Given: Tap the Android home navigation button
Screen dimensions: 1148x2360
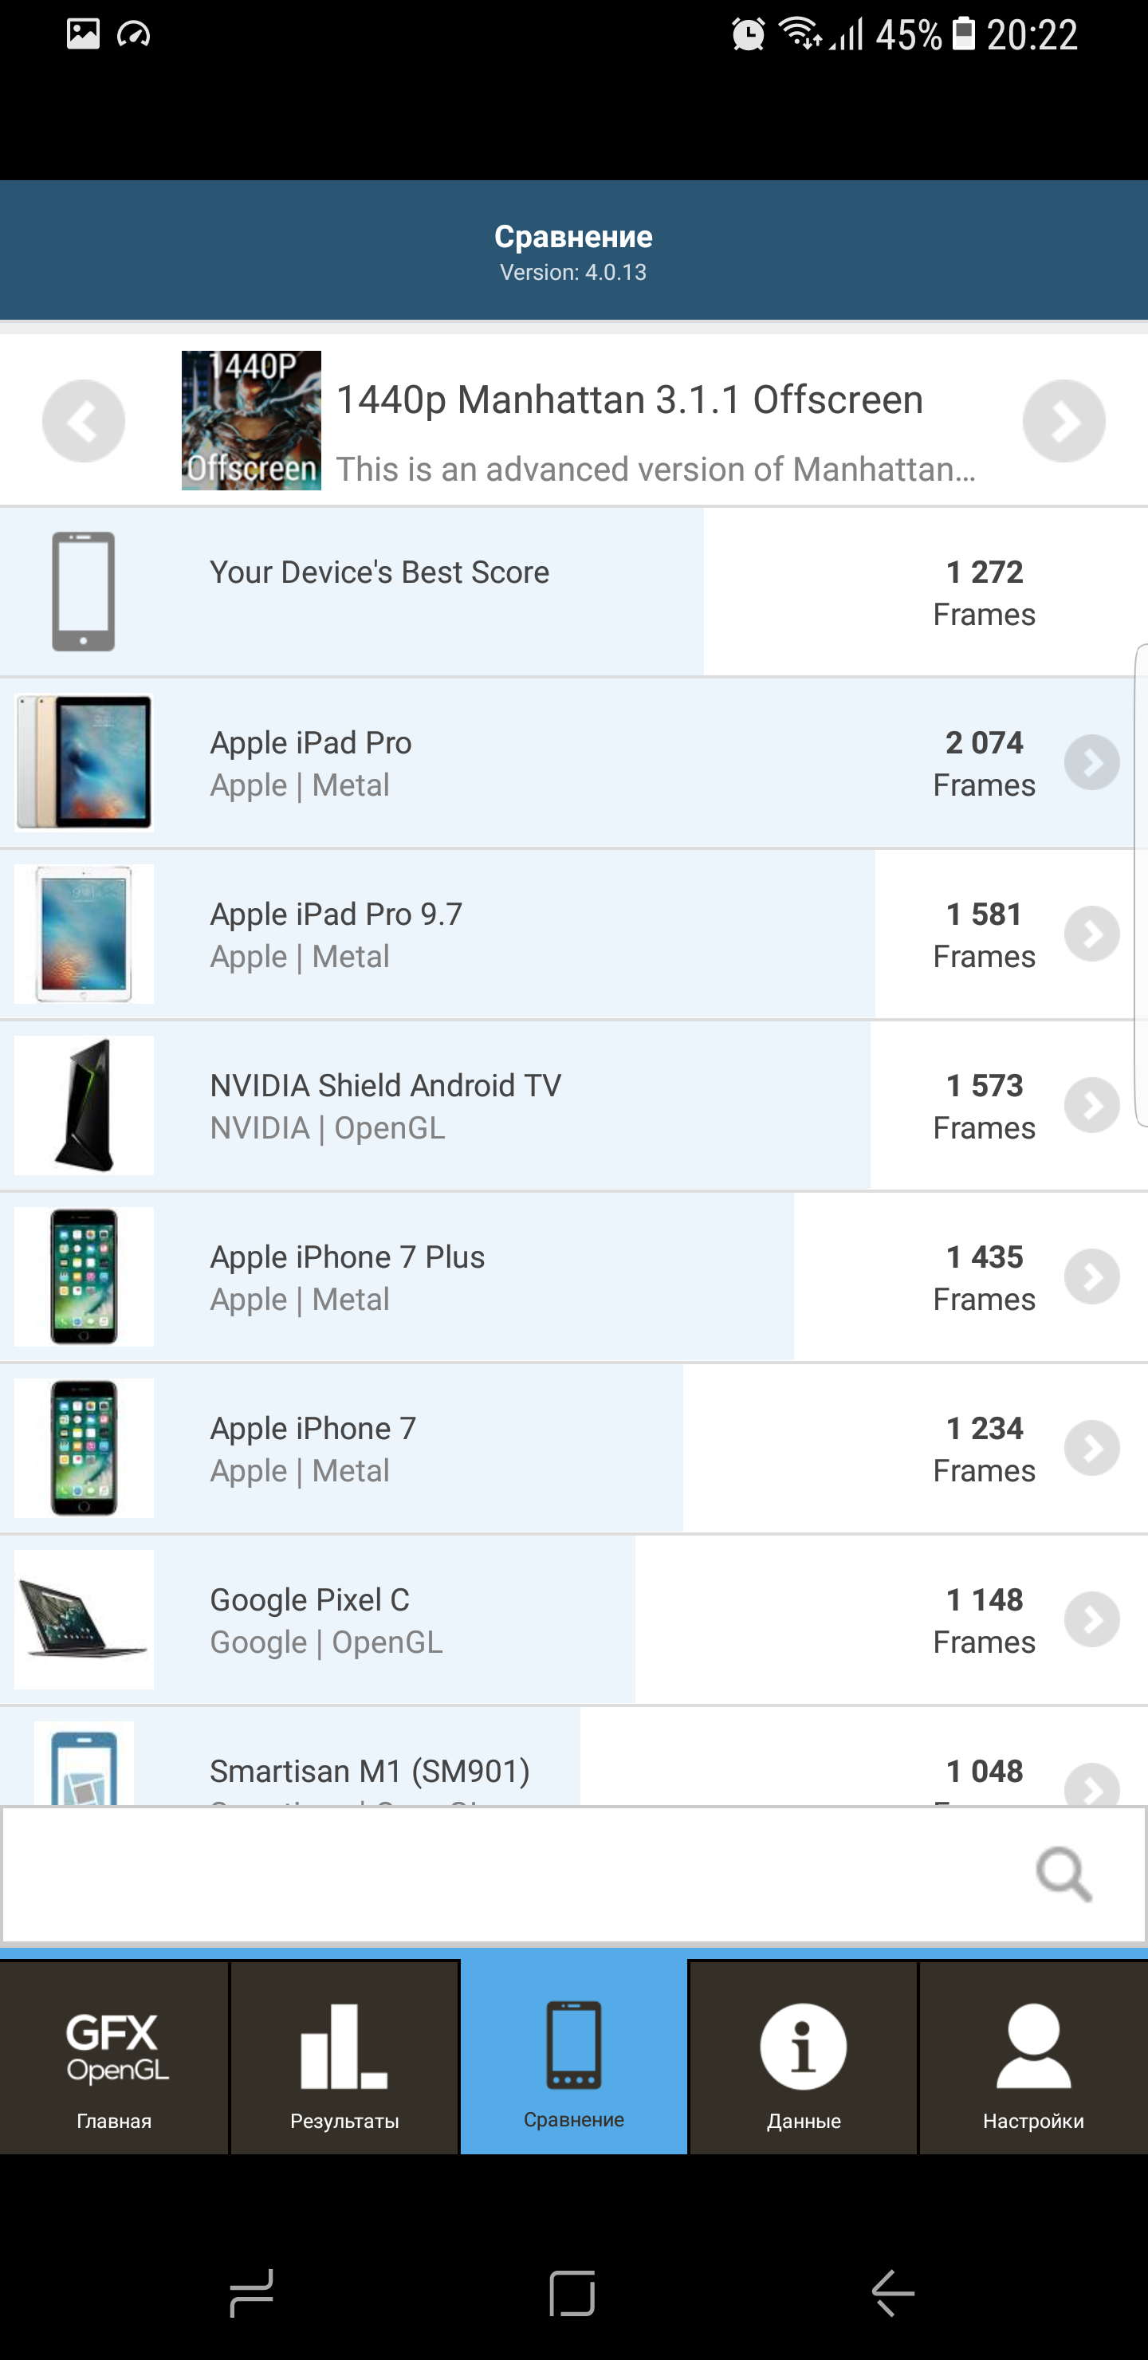Looking at the screenshot, I should click(x=572, y=2293).
